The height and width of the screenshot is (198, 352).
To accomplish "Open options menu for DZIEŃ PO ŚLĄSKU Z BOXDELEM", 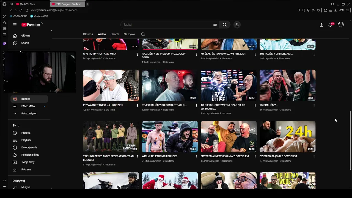I will (314, 157).
